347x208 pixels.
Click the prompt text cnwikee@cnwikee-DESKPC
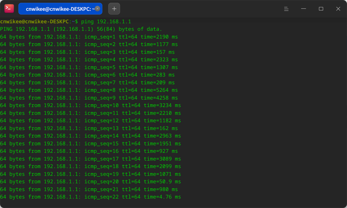(x=34, y=22)
